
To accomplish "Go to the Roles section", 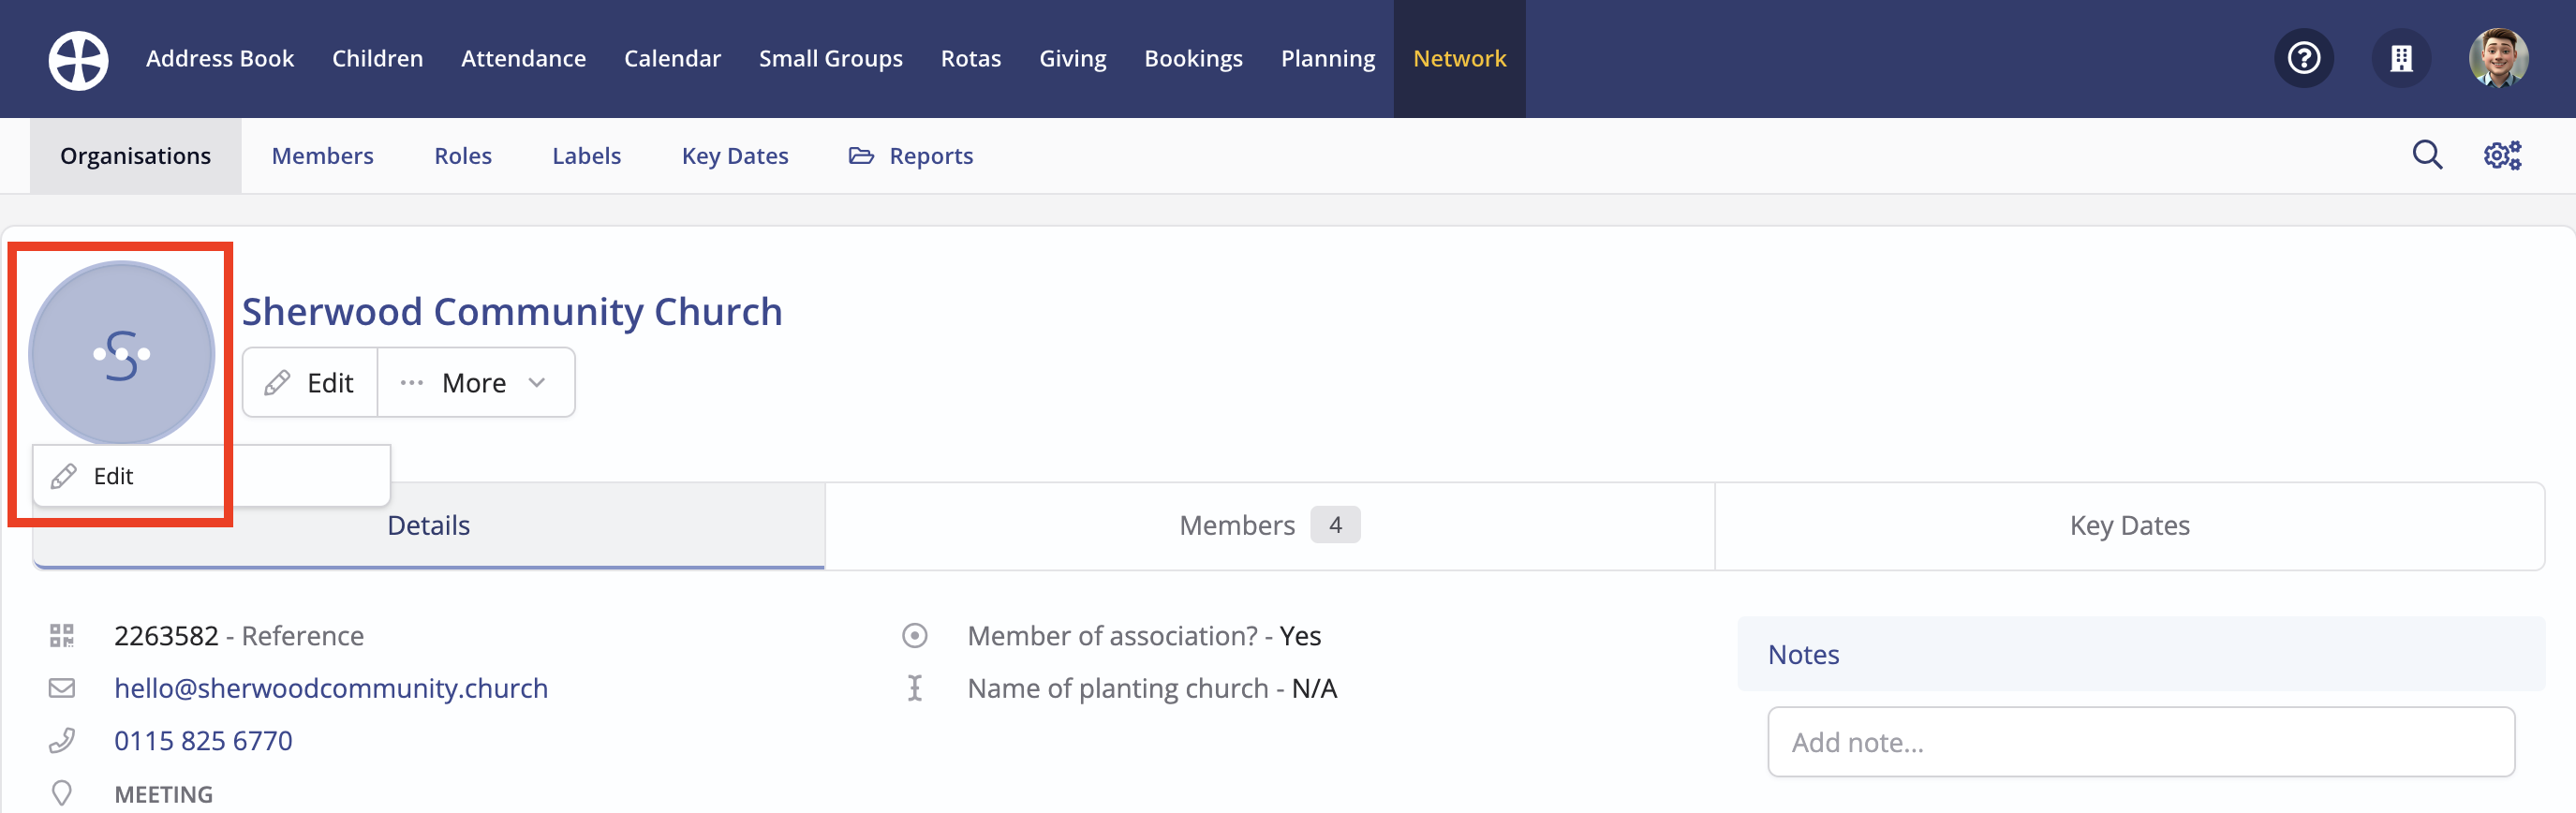I will pyautogui.click(x=463, y=156).
